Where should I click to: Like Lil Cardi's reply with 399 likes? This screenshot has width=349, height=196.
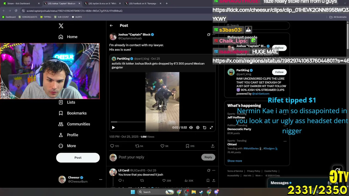click(167, 180)
